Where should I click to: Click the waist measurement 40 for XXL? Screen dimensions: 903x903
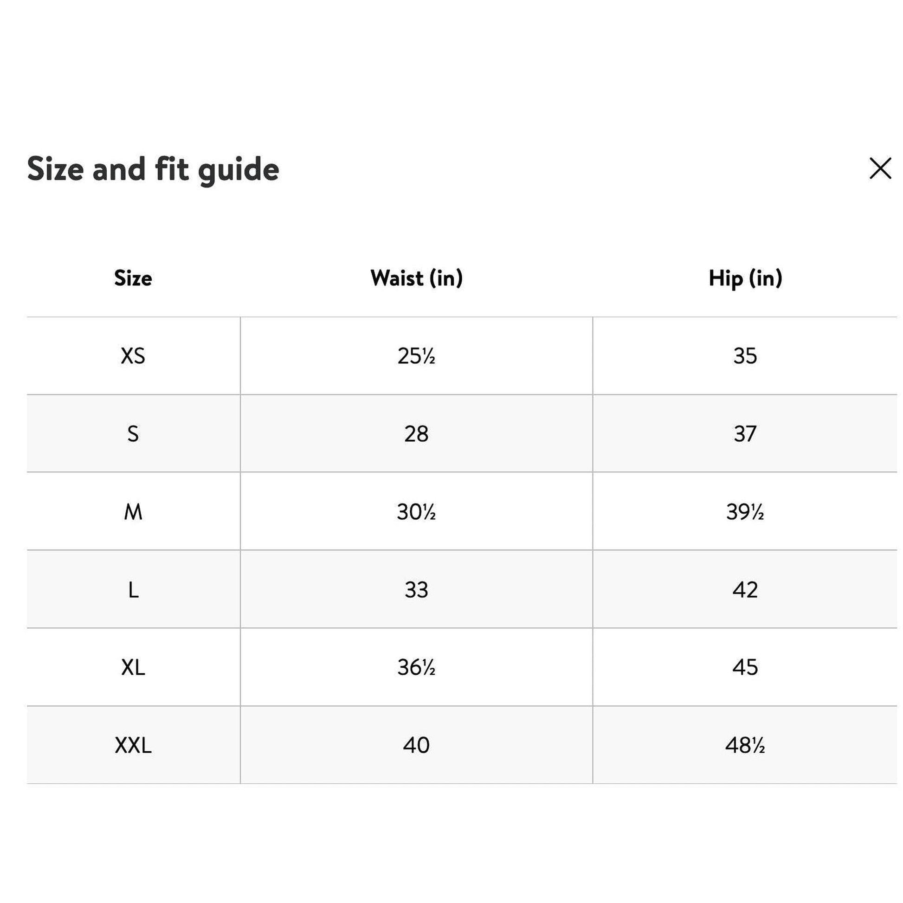click(418, 745)
